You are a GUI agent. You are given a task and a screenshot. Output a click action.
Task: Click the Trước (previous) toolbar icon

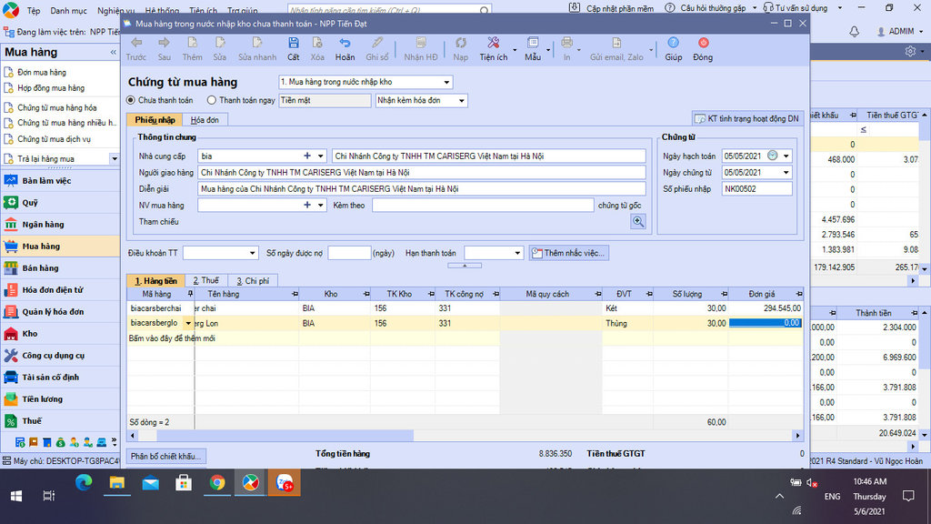click(136, 43)
